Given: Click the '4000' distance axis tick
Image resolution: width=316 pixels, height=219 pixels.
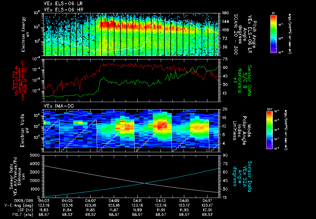Looking at the screenshot, I should click(x=35, y=164).
